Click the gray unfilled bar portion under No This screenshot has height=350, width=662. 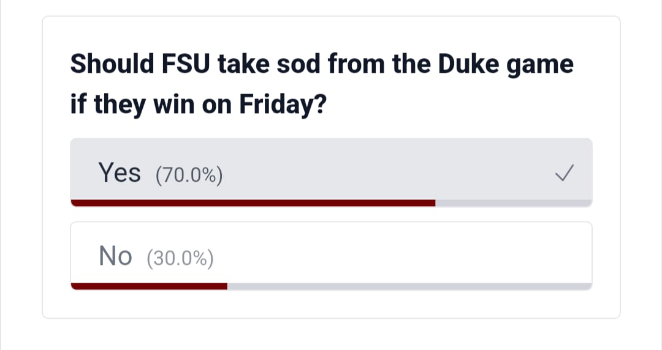tap(409, 286)
